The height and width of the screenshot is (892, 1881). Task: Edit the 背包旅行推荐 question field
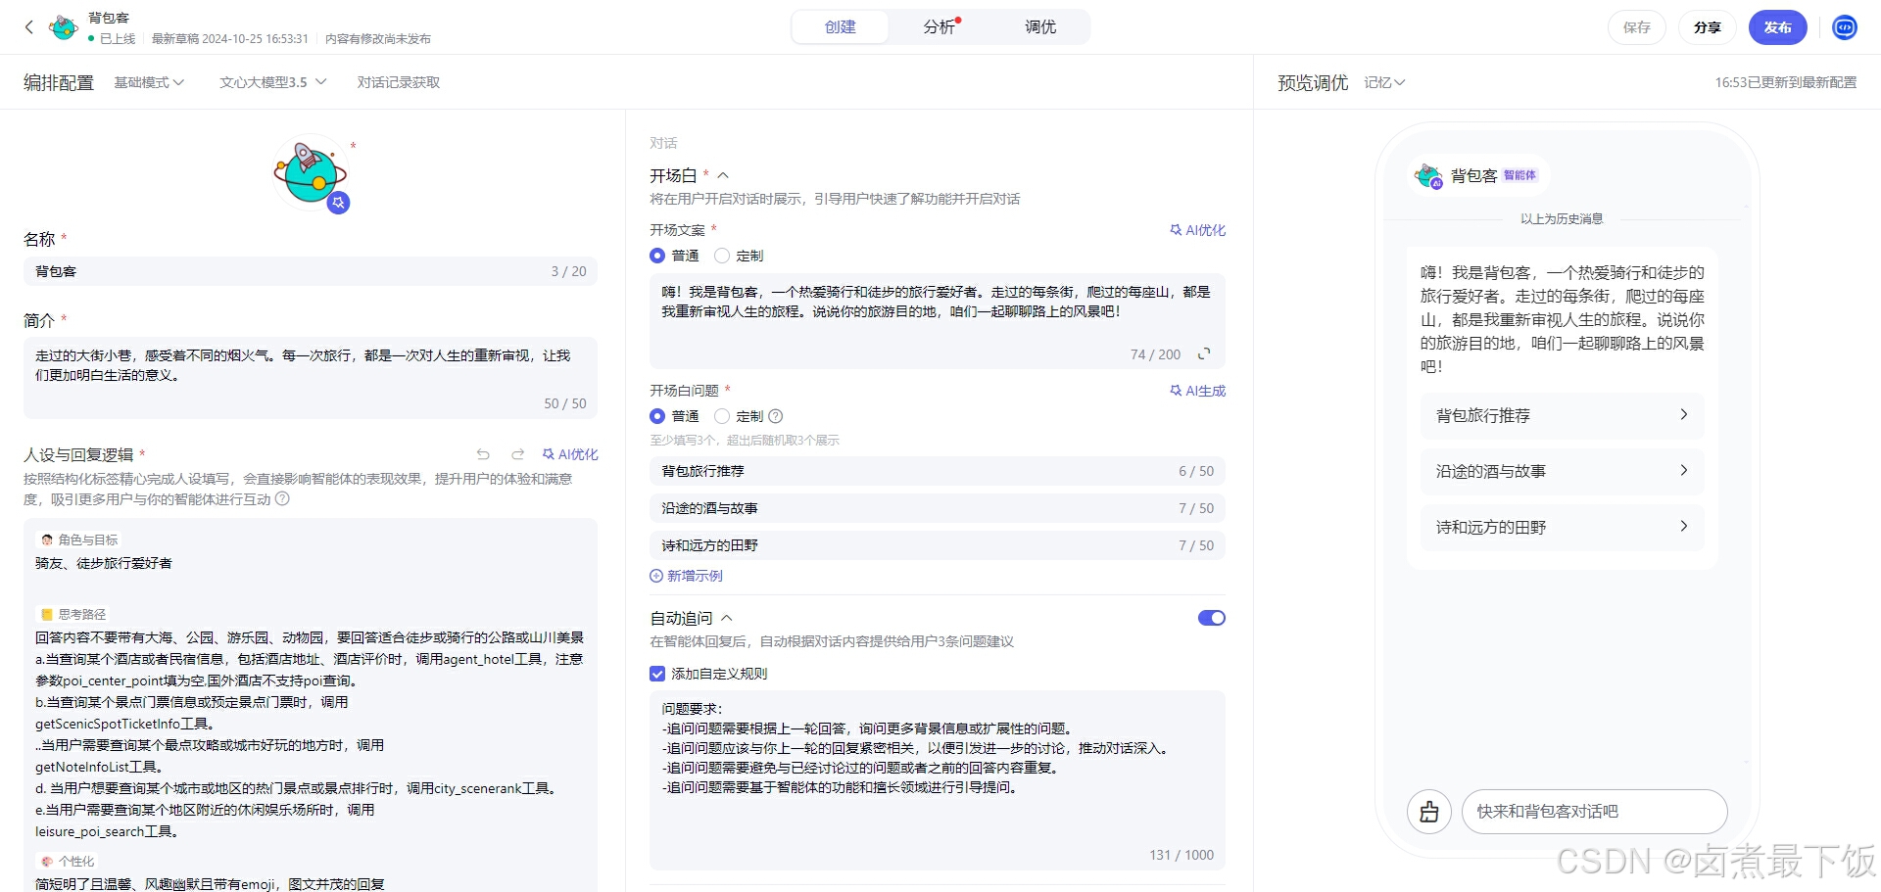(x=937, y=471)
